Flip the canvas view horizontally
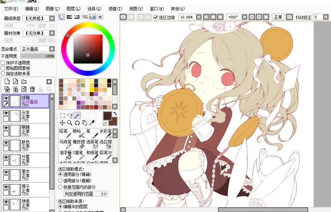 click(x=289, y=17)
